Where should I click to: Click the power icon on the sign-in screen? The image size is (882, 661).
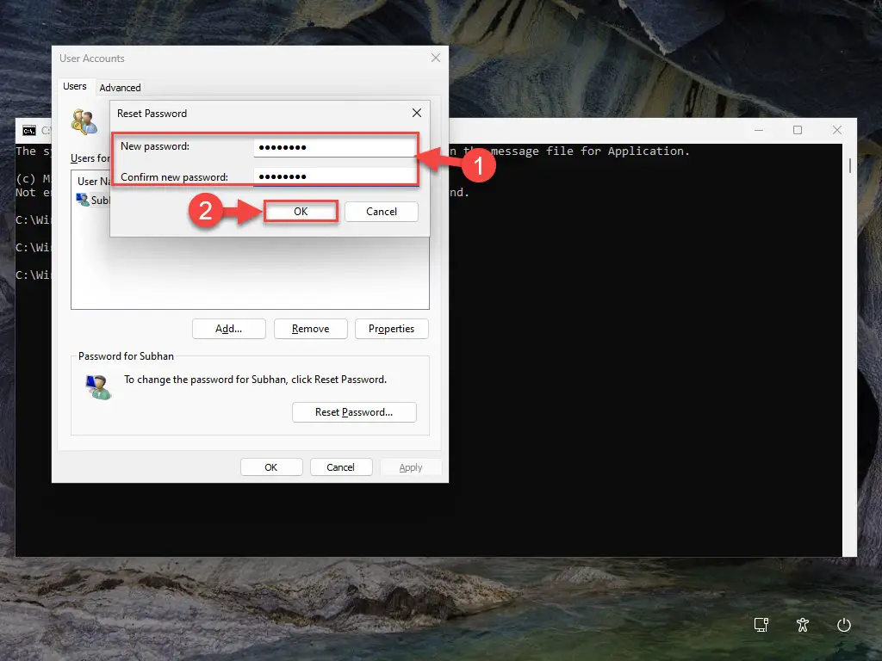844,626
